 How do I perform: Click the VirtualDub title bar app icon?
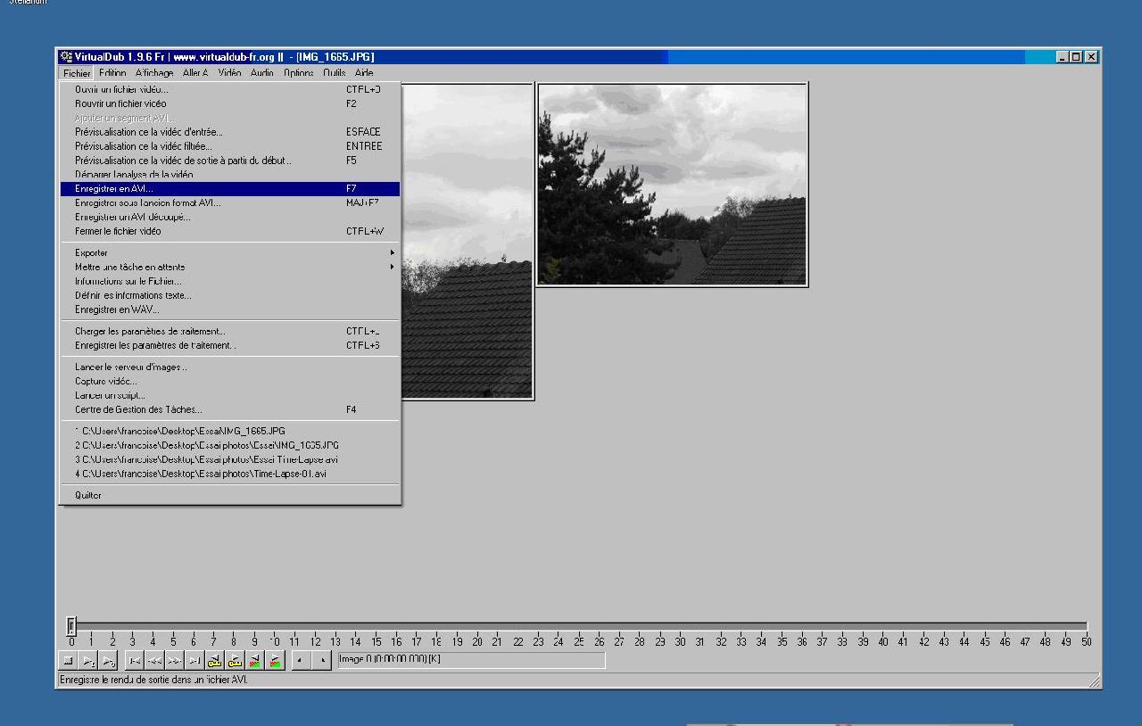point(66,56)
